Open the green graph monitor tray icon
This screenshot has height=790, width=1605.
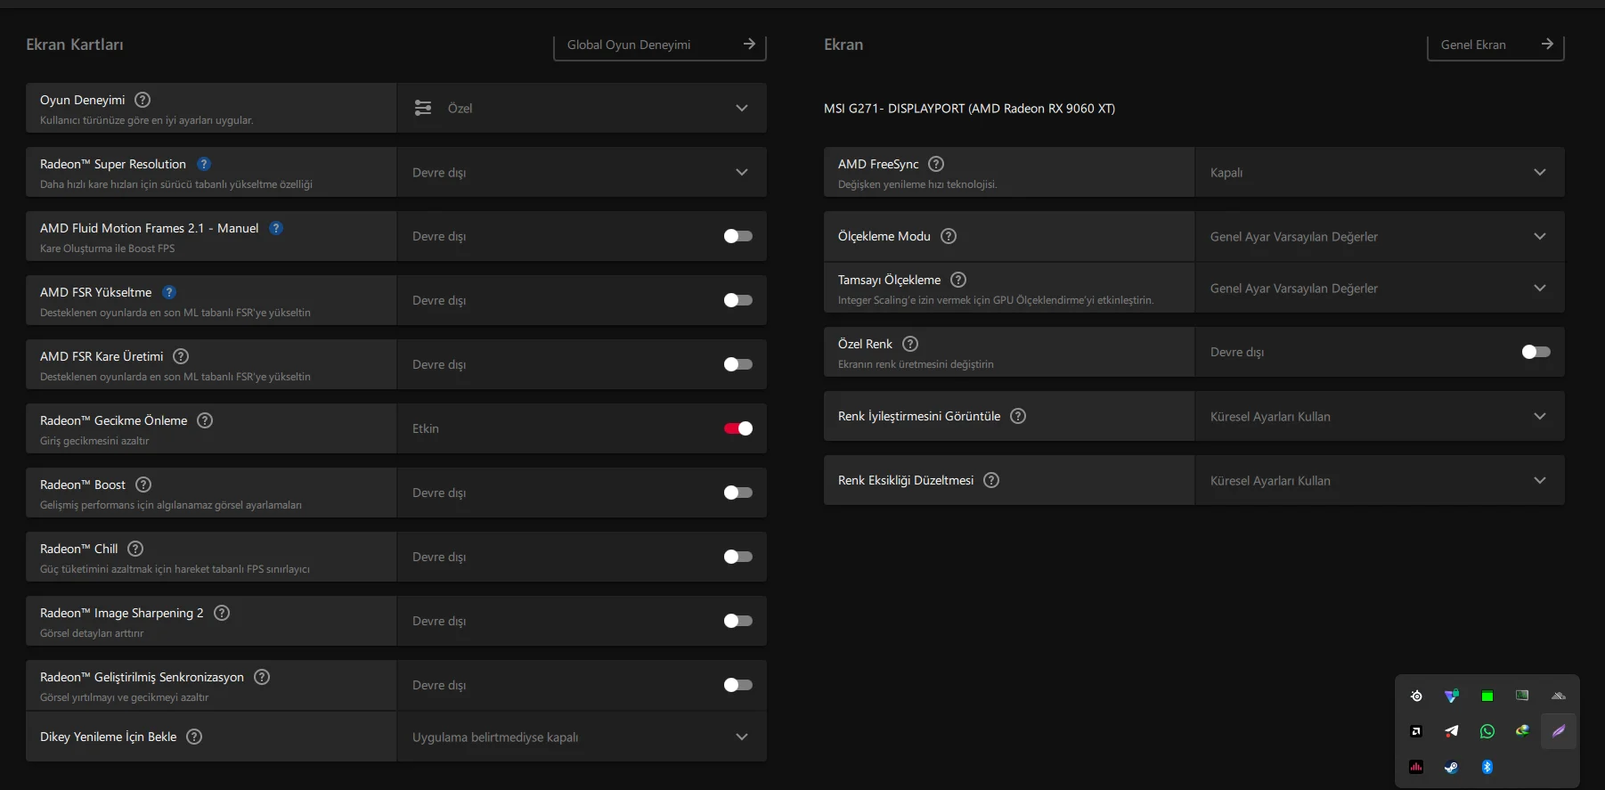click(1523, 696)
